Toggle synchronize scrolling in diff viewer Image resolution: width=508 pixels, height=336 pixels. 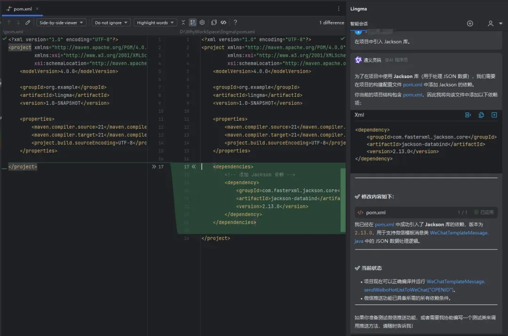[x=193, y=23]
